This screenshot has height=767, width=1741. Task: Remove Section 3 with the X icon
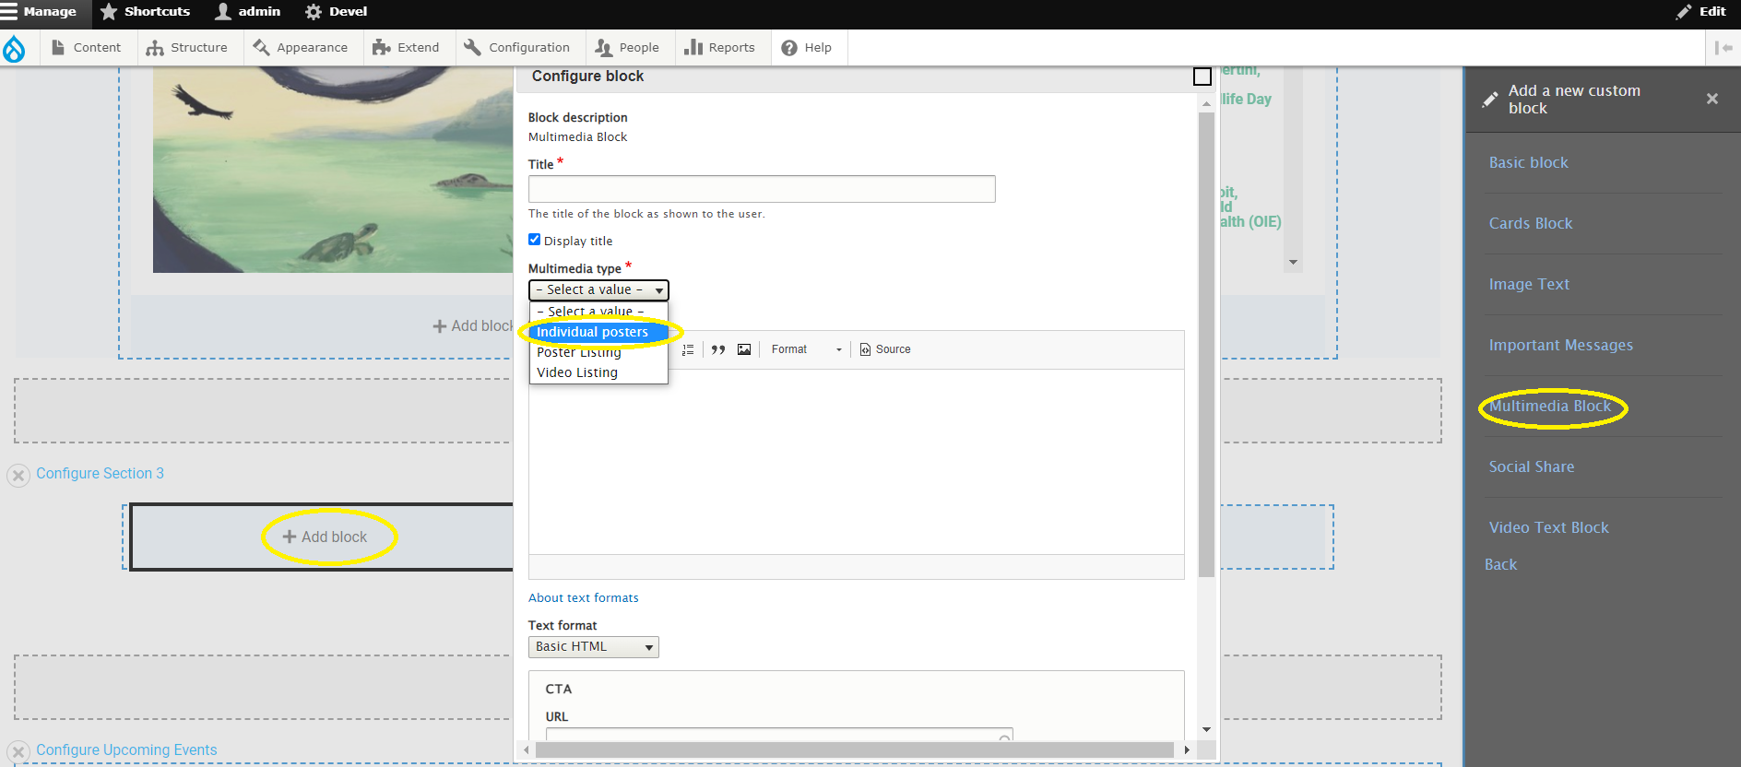click(18, 476)
